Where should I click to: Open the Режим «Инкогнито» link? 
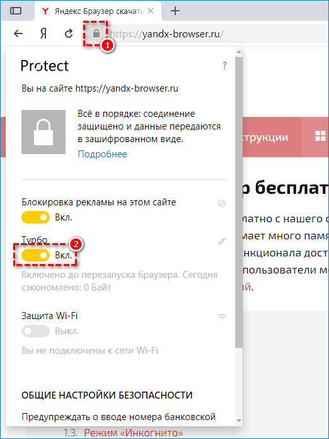[x=134, y=433]
